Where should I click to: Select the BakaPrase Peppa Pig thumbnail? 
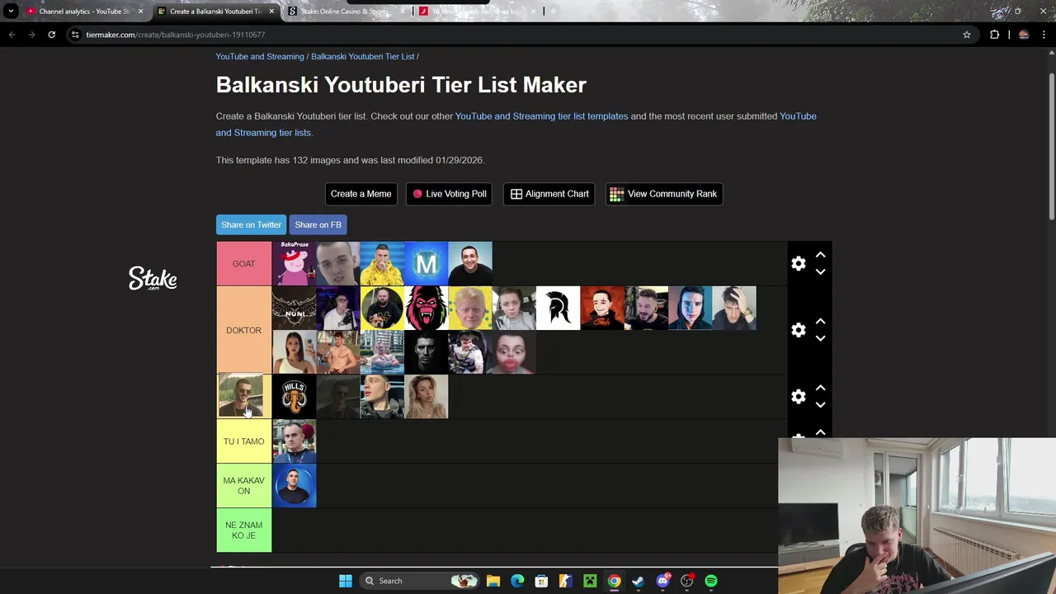pos(294,263)
